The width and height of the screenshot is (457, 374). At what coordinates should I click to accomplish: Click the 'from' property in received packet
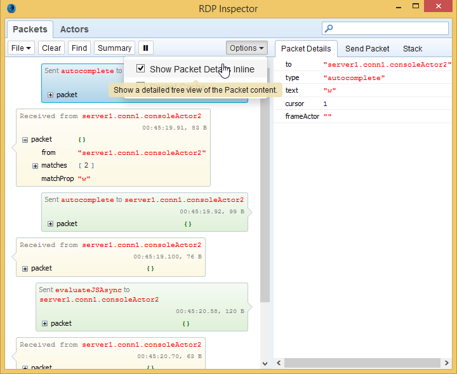48,152
